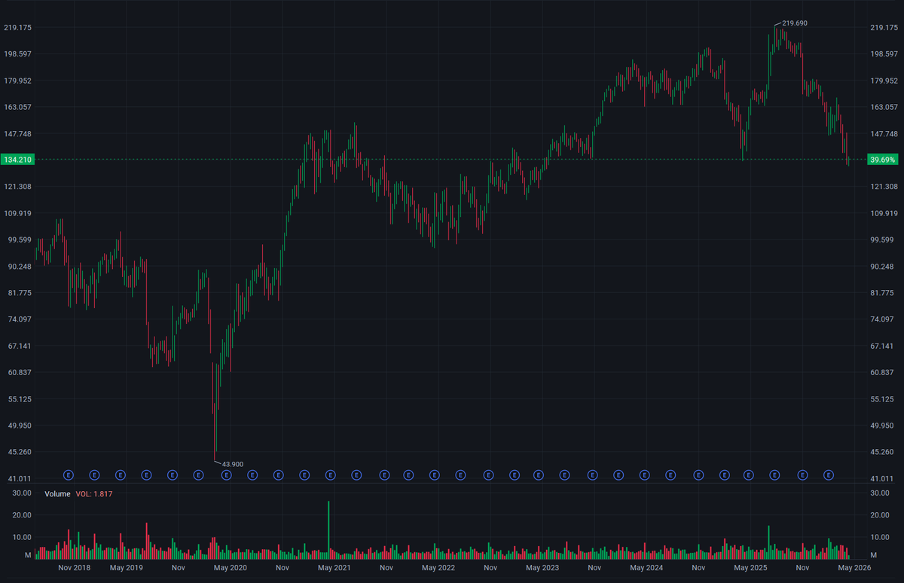Click the 219.690 all-time-high label
Image resolution: width=904 pixels, height=583 pixels.
[793, 23]
